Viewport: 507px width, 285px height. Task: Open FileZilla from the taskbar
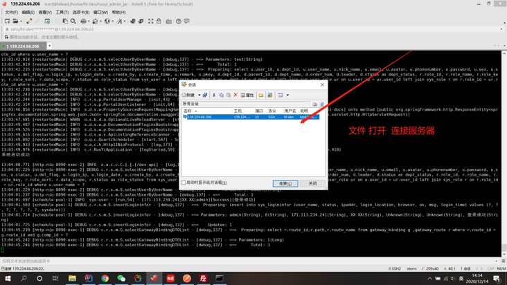click(x=203, y=278)
